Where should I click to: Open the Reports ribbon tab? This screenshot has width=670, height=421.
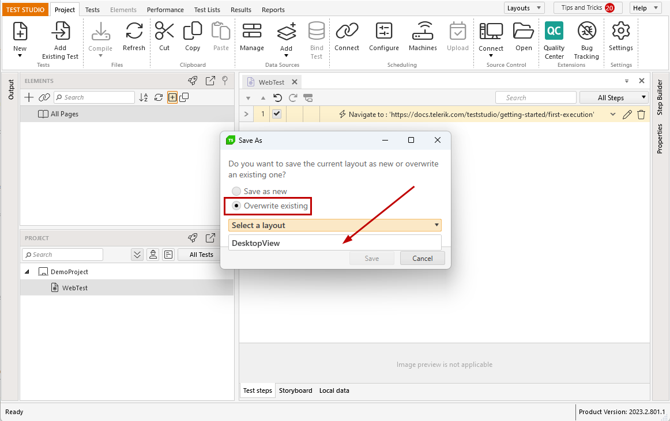click(x=273, y=9)
